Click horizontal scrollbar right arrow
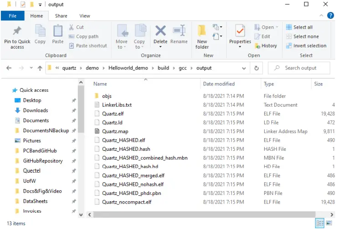This screenshot has height=229, width=337. pos(332,214)
